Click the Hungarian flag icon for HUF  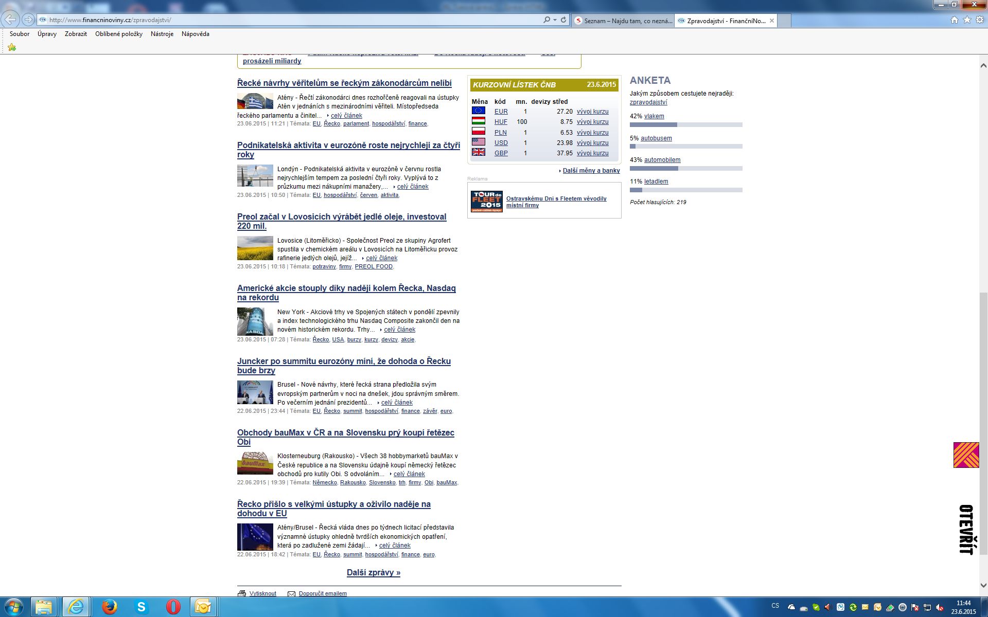[479, 121]
